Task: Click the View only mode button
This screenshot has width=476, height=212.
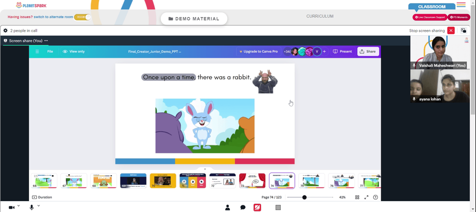Action: (74, 51)
